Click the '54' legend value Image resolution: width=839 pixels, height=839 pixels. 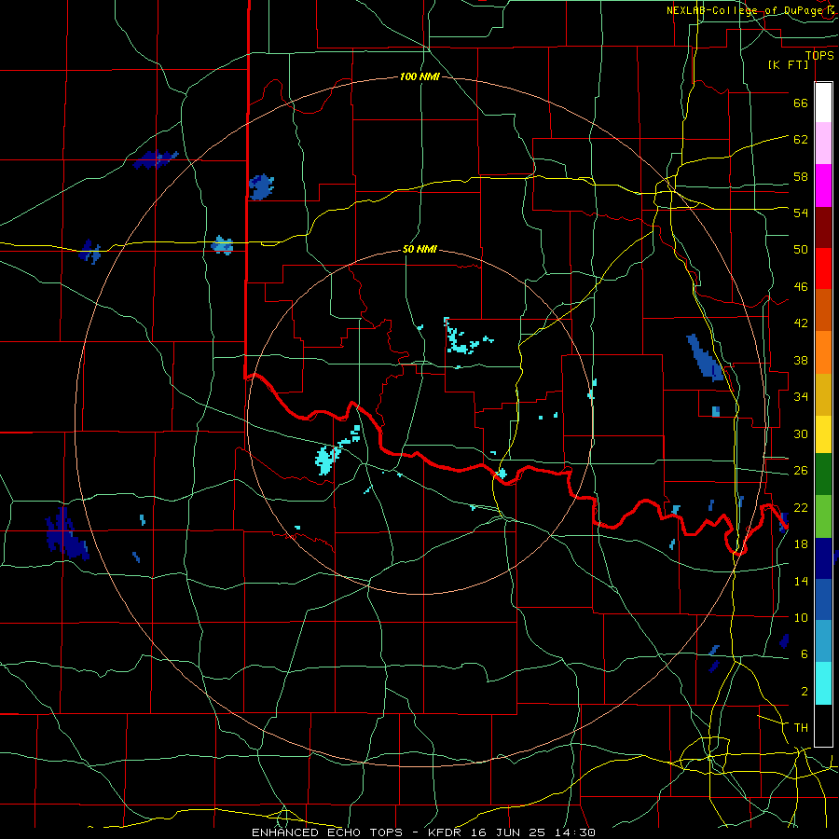pyautogui.click(x=801, y=213)
